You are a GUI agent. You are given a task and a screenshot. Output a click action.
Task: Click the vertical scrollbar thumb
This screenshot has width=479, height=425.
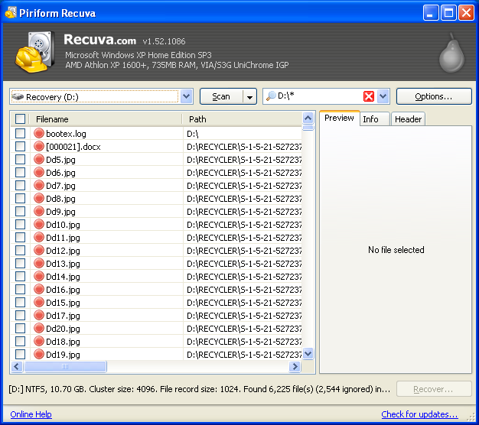pos(308,128)
